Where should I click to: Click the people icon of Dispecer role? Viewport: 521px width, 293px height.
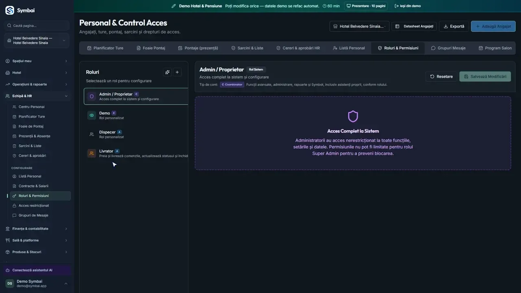point(92,134)
